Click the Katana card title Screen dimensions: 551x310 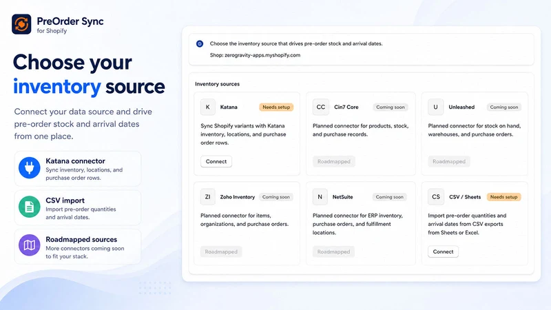point(229,107)
